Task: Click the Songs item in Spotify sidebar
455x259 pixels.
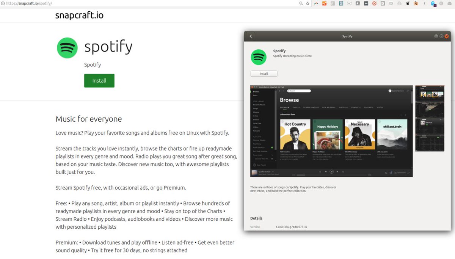Action: coord(256,108)
